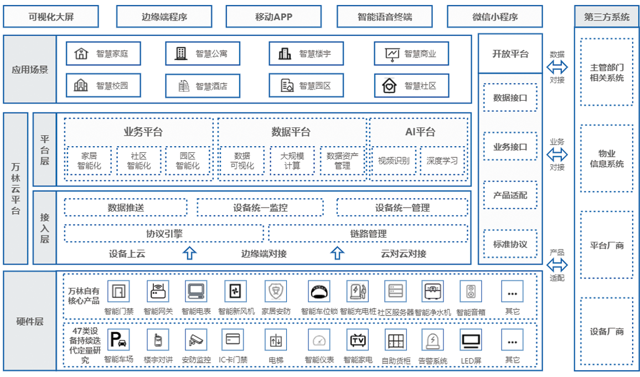Select the 设备统一监控 box
The width and height of the screenshot is (640, 377).
pyautogui.click(x=260, y=208)
